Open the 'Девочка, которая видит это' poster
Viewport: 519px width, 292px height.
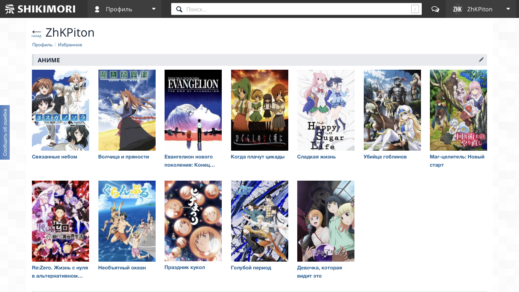click(326, 221)
